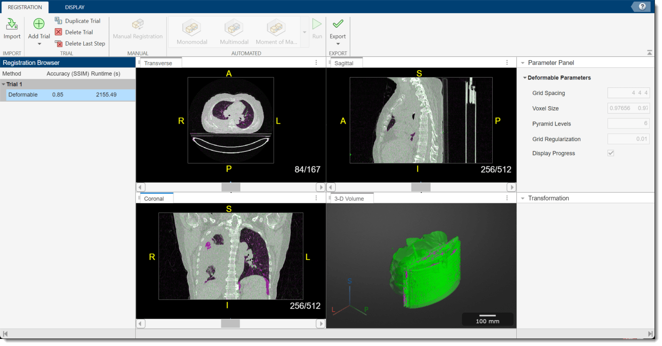Click the Manual Registration button

point(138,29)
